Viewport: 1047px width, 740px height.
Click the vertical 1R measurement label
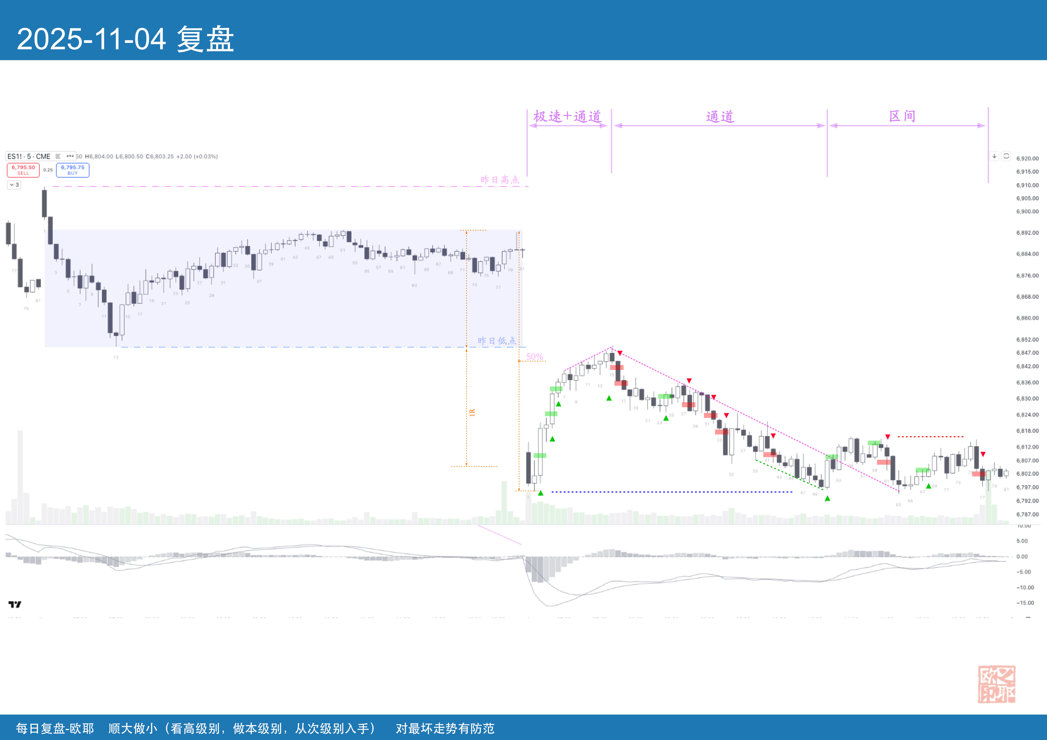tap(472, 412)
